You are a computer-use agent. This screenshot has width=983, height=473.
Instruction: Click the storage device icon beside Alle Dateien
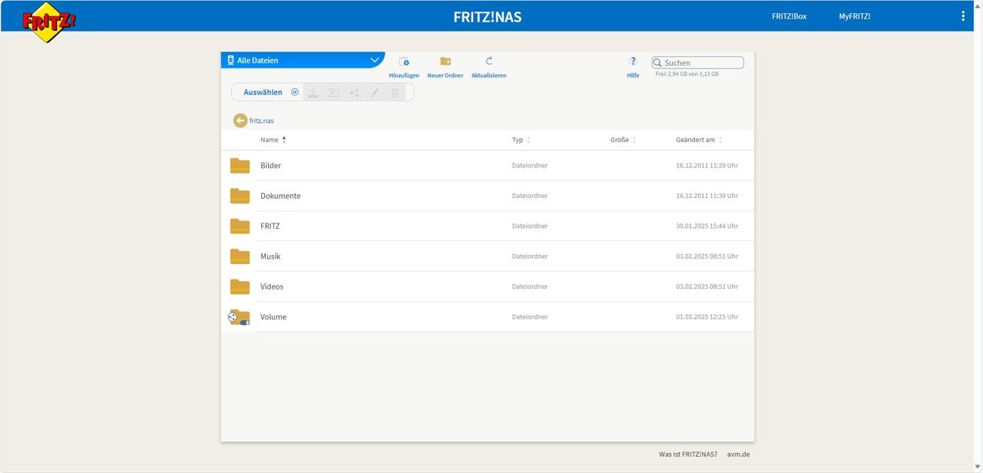[230, 60]
